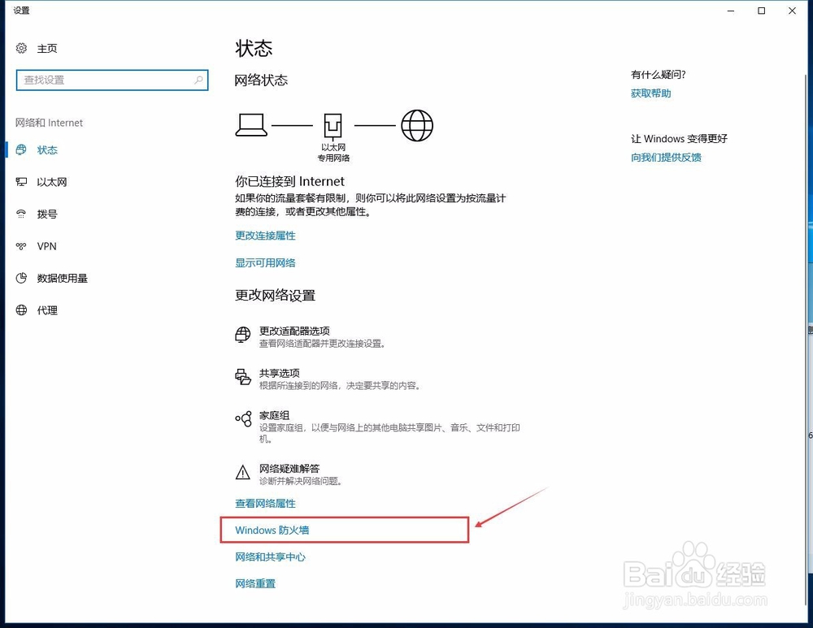This screenshot has width=813, height=628.
Task: Click the 有什么疑问? text
Action: pos(658,75)
